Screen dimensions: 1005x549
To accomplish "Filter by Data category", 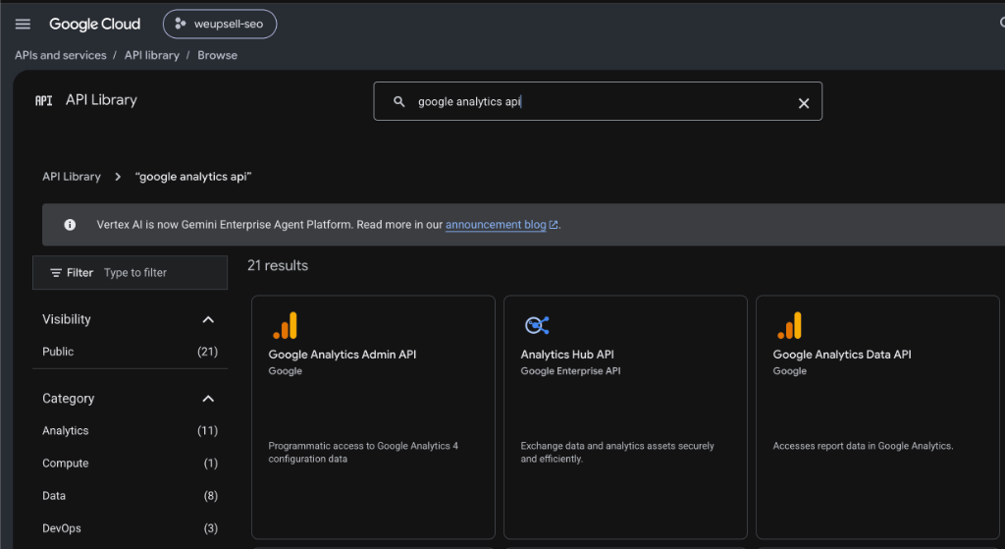I will [131, 496].
